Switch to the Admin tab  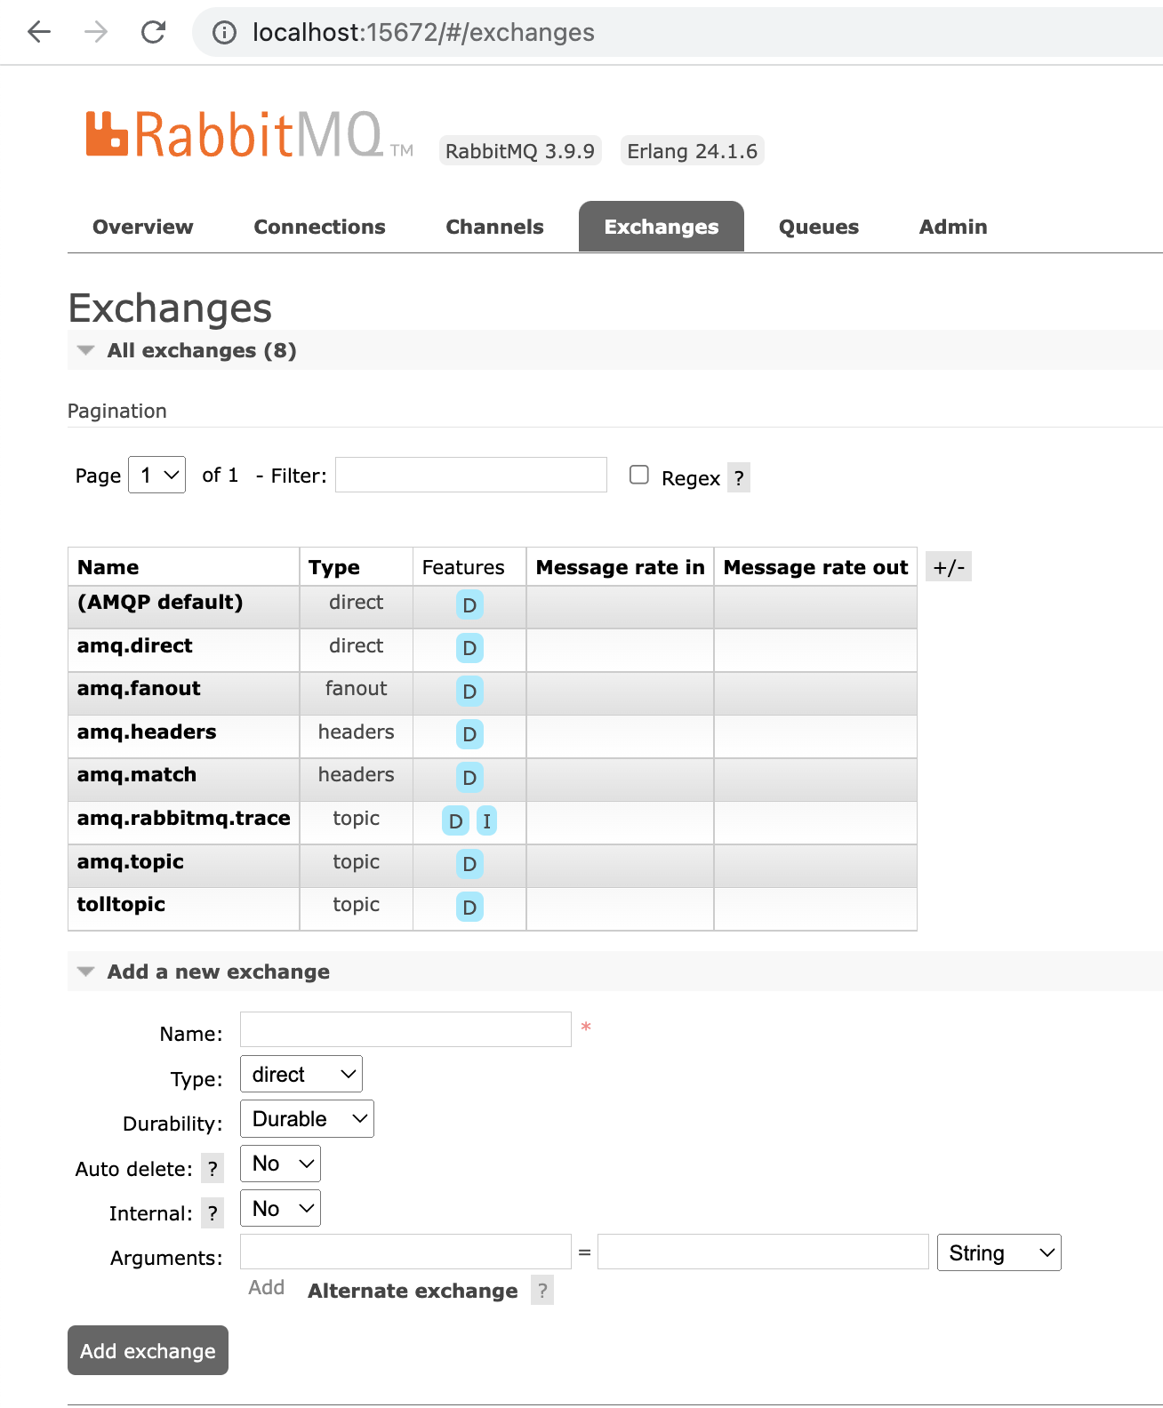click(x=953, y=227)
